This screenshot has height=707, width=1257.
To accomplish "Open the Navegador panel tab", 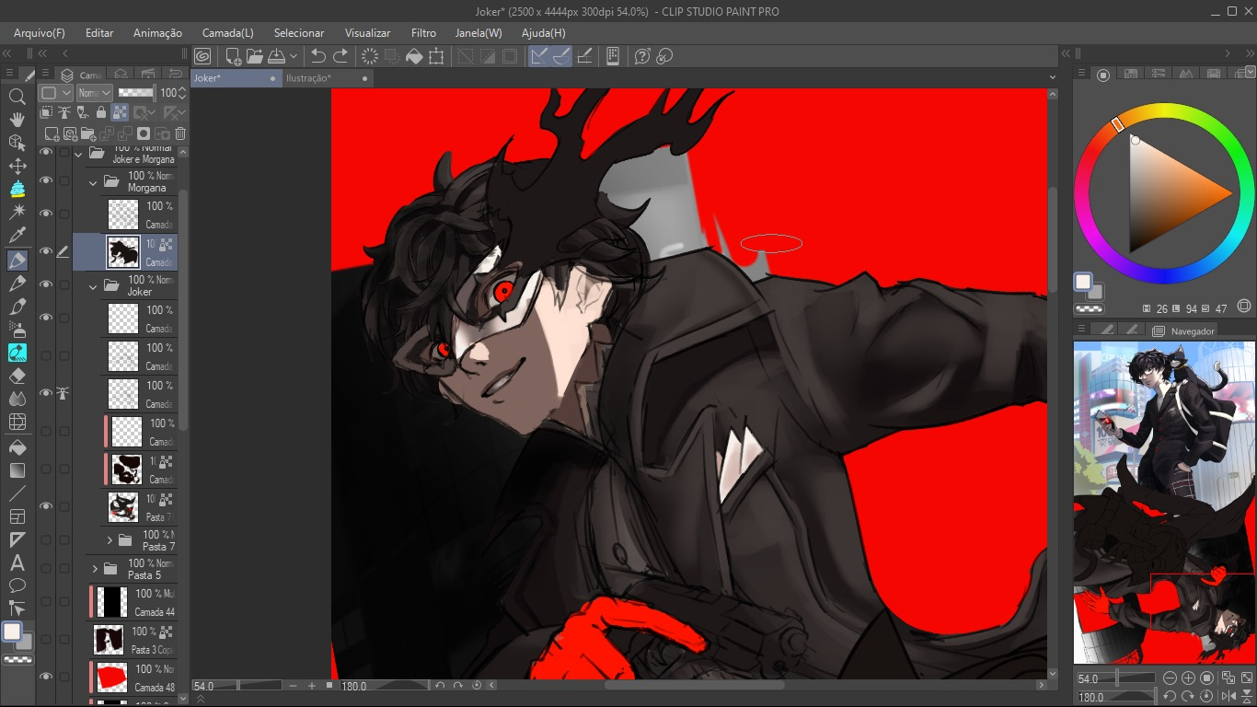I will [x=1192, y=330].
